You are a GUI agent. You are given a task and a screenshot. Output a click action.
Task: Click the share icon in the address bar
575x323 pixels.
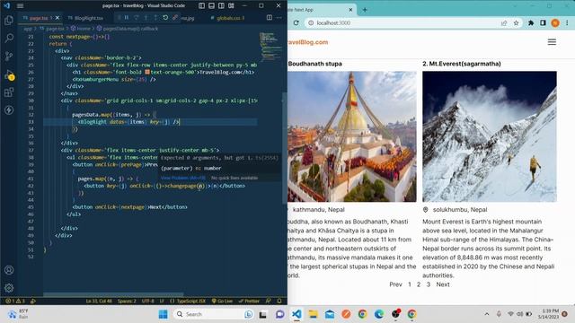click(504, 22)
